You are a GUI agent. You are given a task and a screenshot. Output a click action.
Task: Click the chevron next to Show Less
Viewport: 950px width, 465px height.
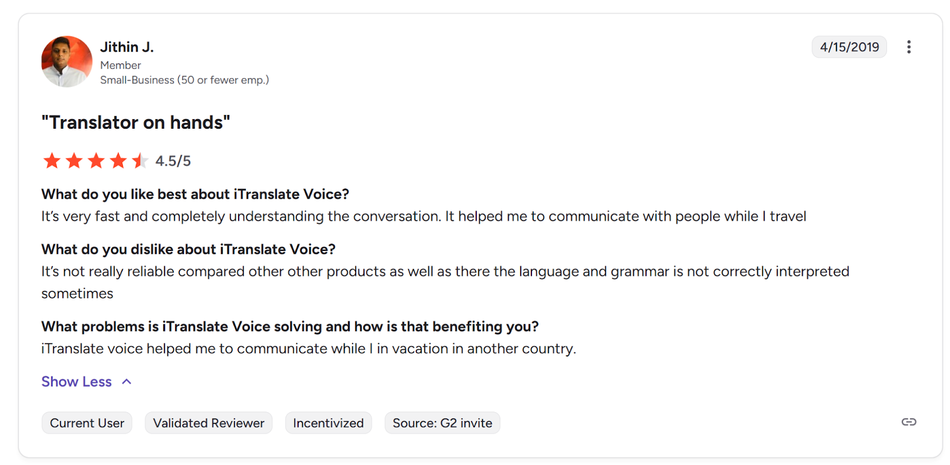[126, 381]
